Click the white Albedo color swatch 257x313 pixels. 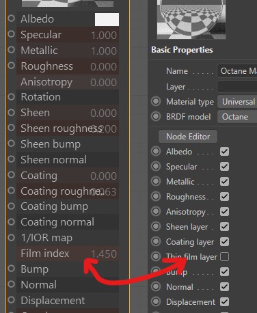107,19
